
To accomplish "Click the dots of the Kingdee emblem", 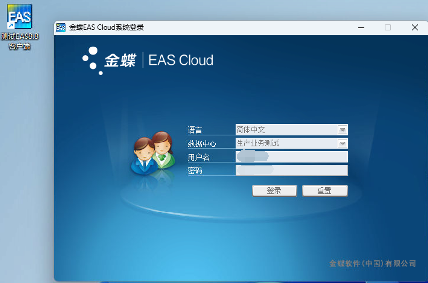I will [x=92, y=60].
